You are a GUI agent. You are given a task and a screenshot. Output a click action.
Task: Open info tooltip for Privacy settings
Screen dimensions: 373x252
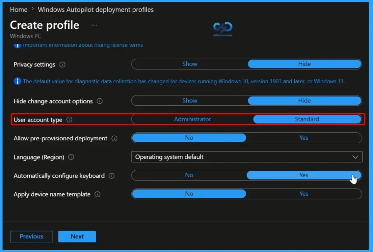(x=62, y=65)
